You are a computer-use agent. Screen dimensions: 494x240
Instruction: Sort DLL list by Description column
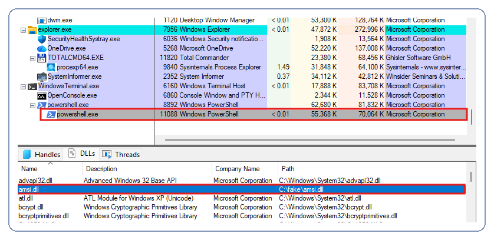point(147,169)
